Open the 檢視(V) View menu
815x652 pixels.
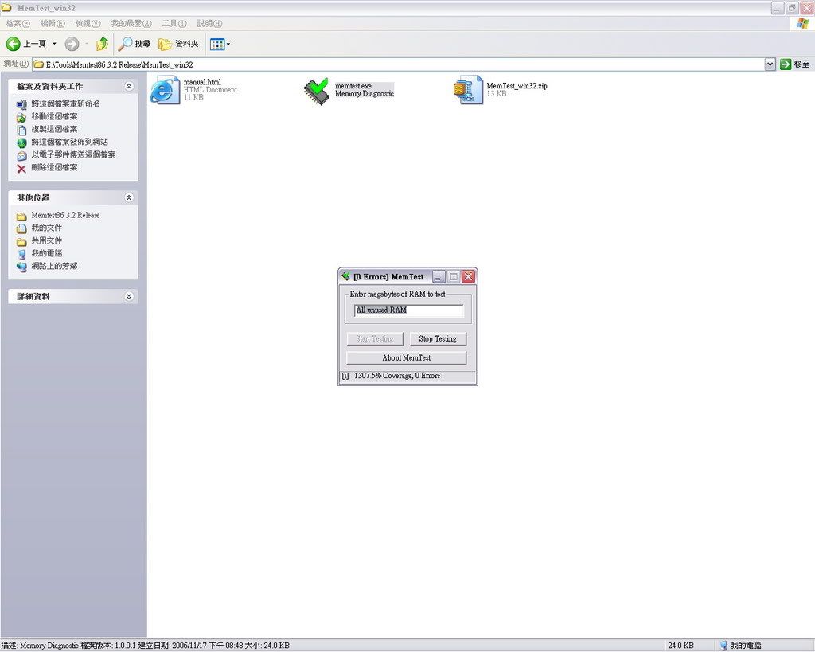[88, 23]
